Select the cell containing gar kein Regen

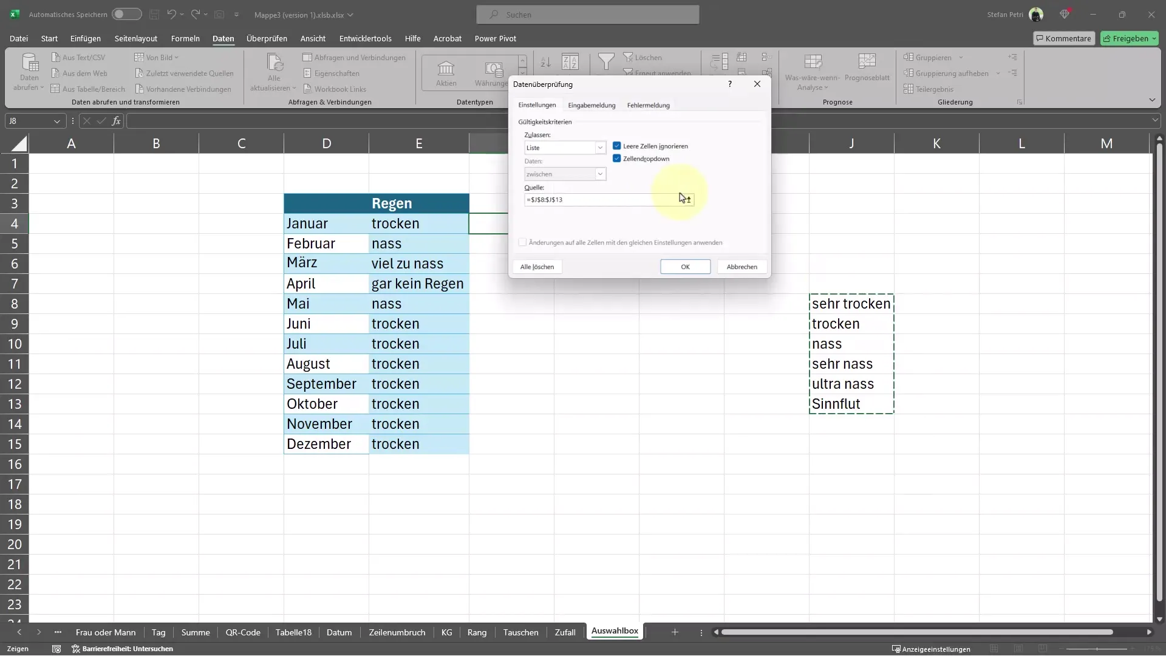(x=418, y=284)
